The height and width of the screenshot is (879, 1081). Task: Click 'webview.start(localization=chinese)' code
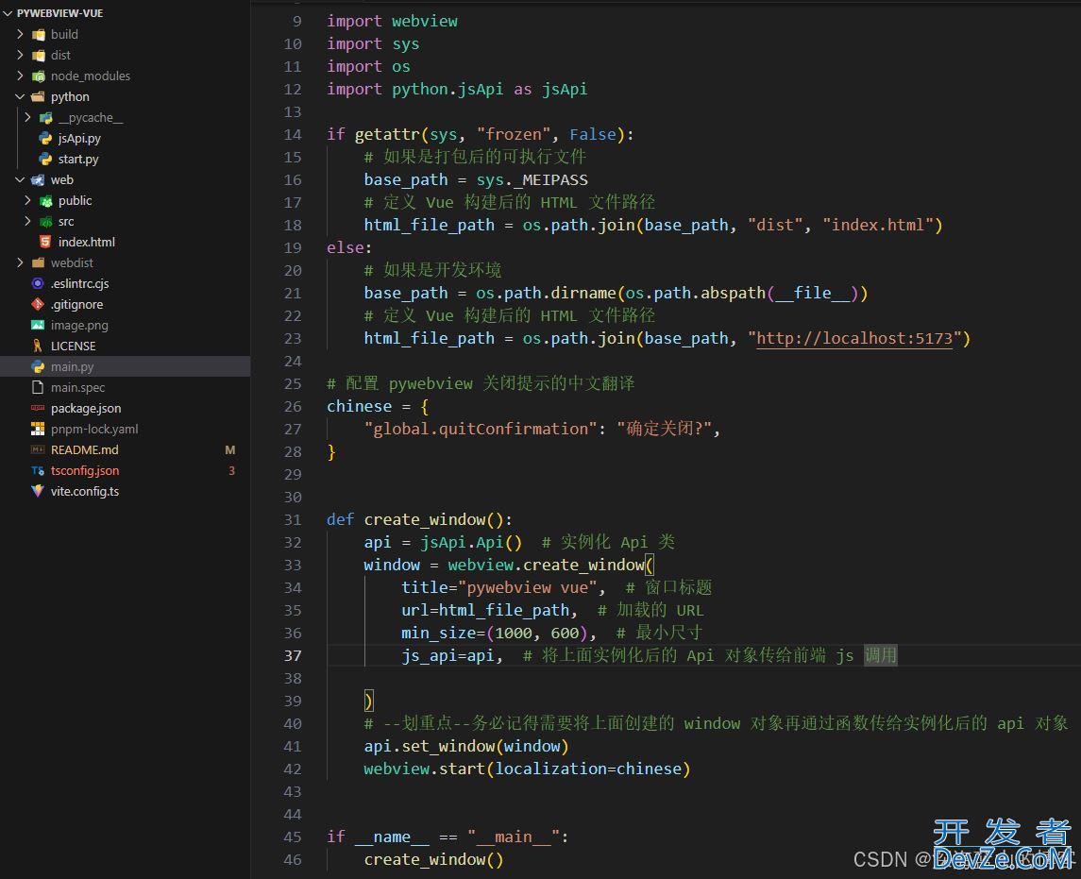coord(527,769)
